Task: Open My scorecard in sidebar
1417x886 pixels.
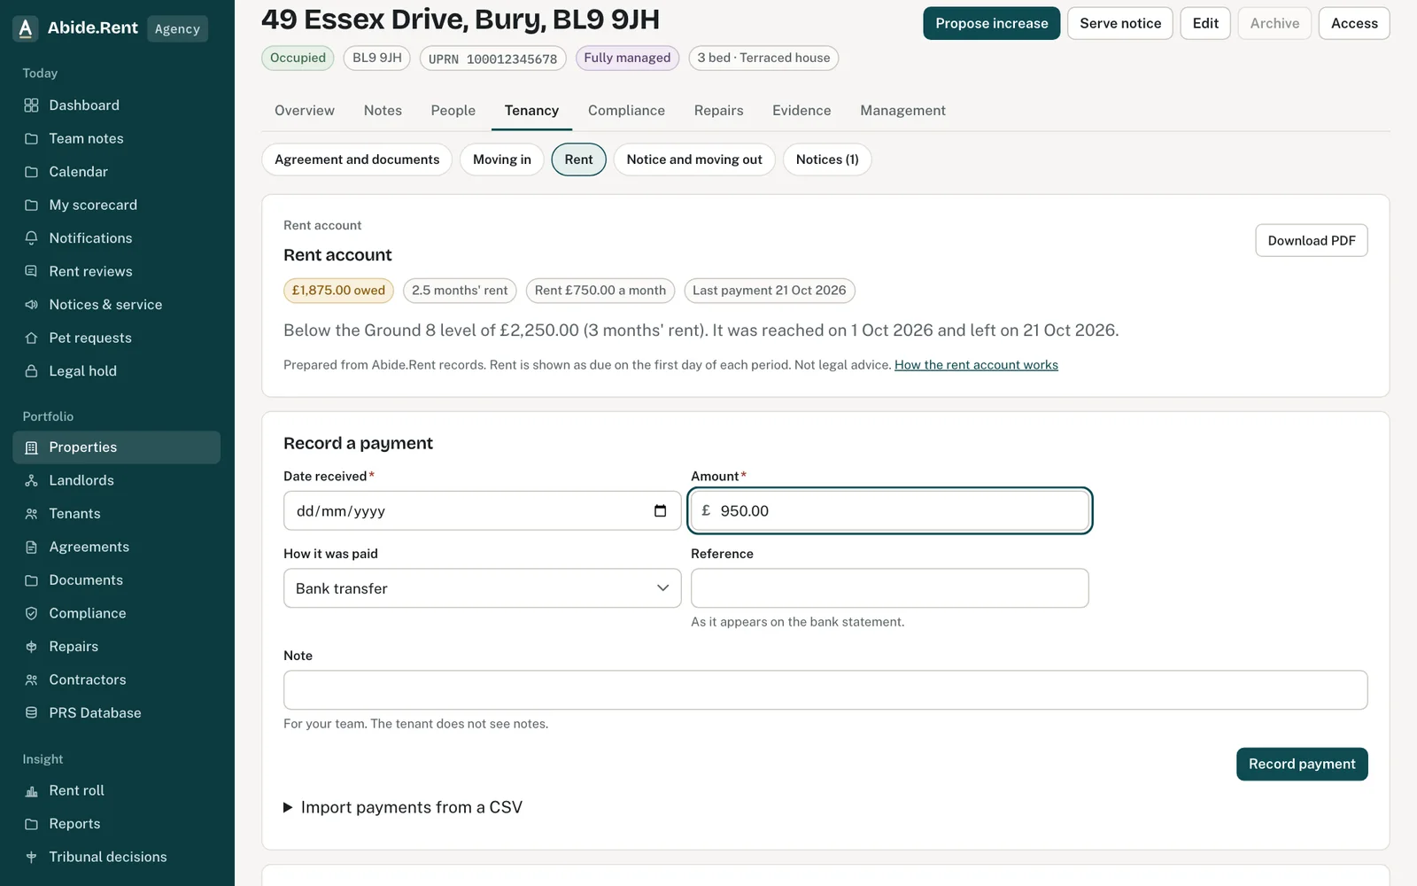Action: coord(116,205)
